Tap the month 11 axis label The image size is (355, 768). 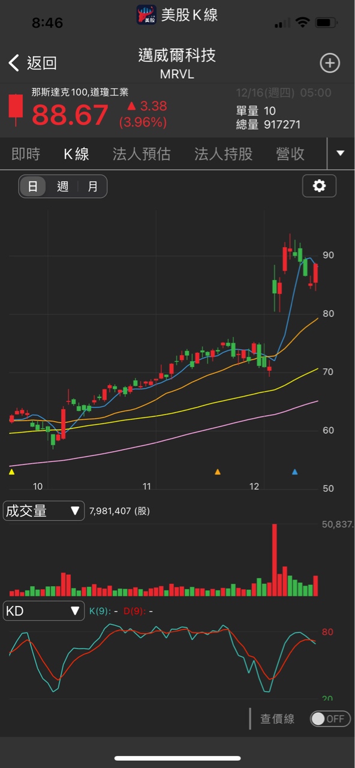(147, 487)
